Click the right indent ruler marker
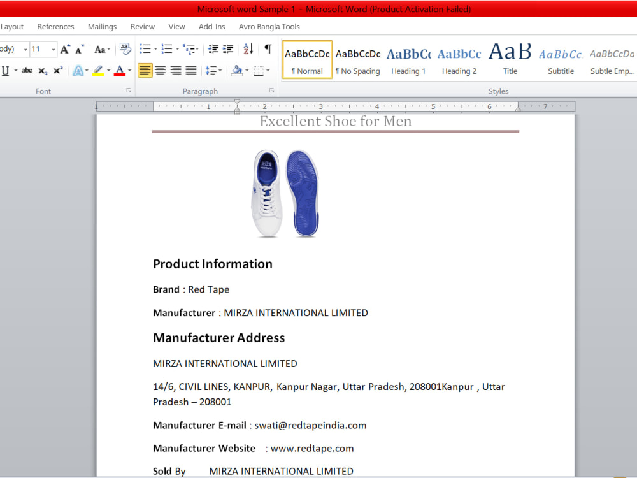Screen dimensions: 637x478 click(x=518, y=108)
